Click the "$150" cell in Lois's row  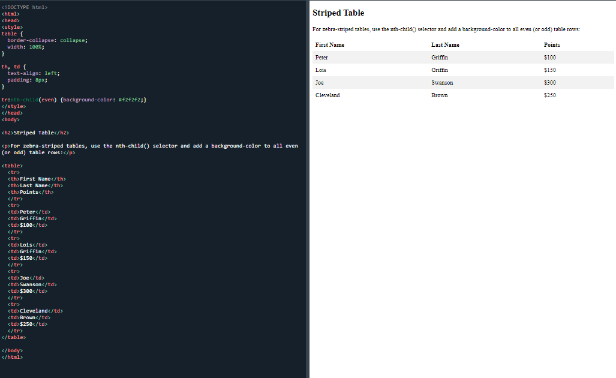pyautogui.click(x=550, y=70)
